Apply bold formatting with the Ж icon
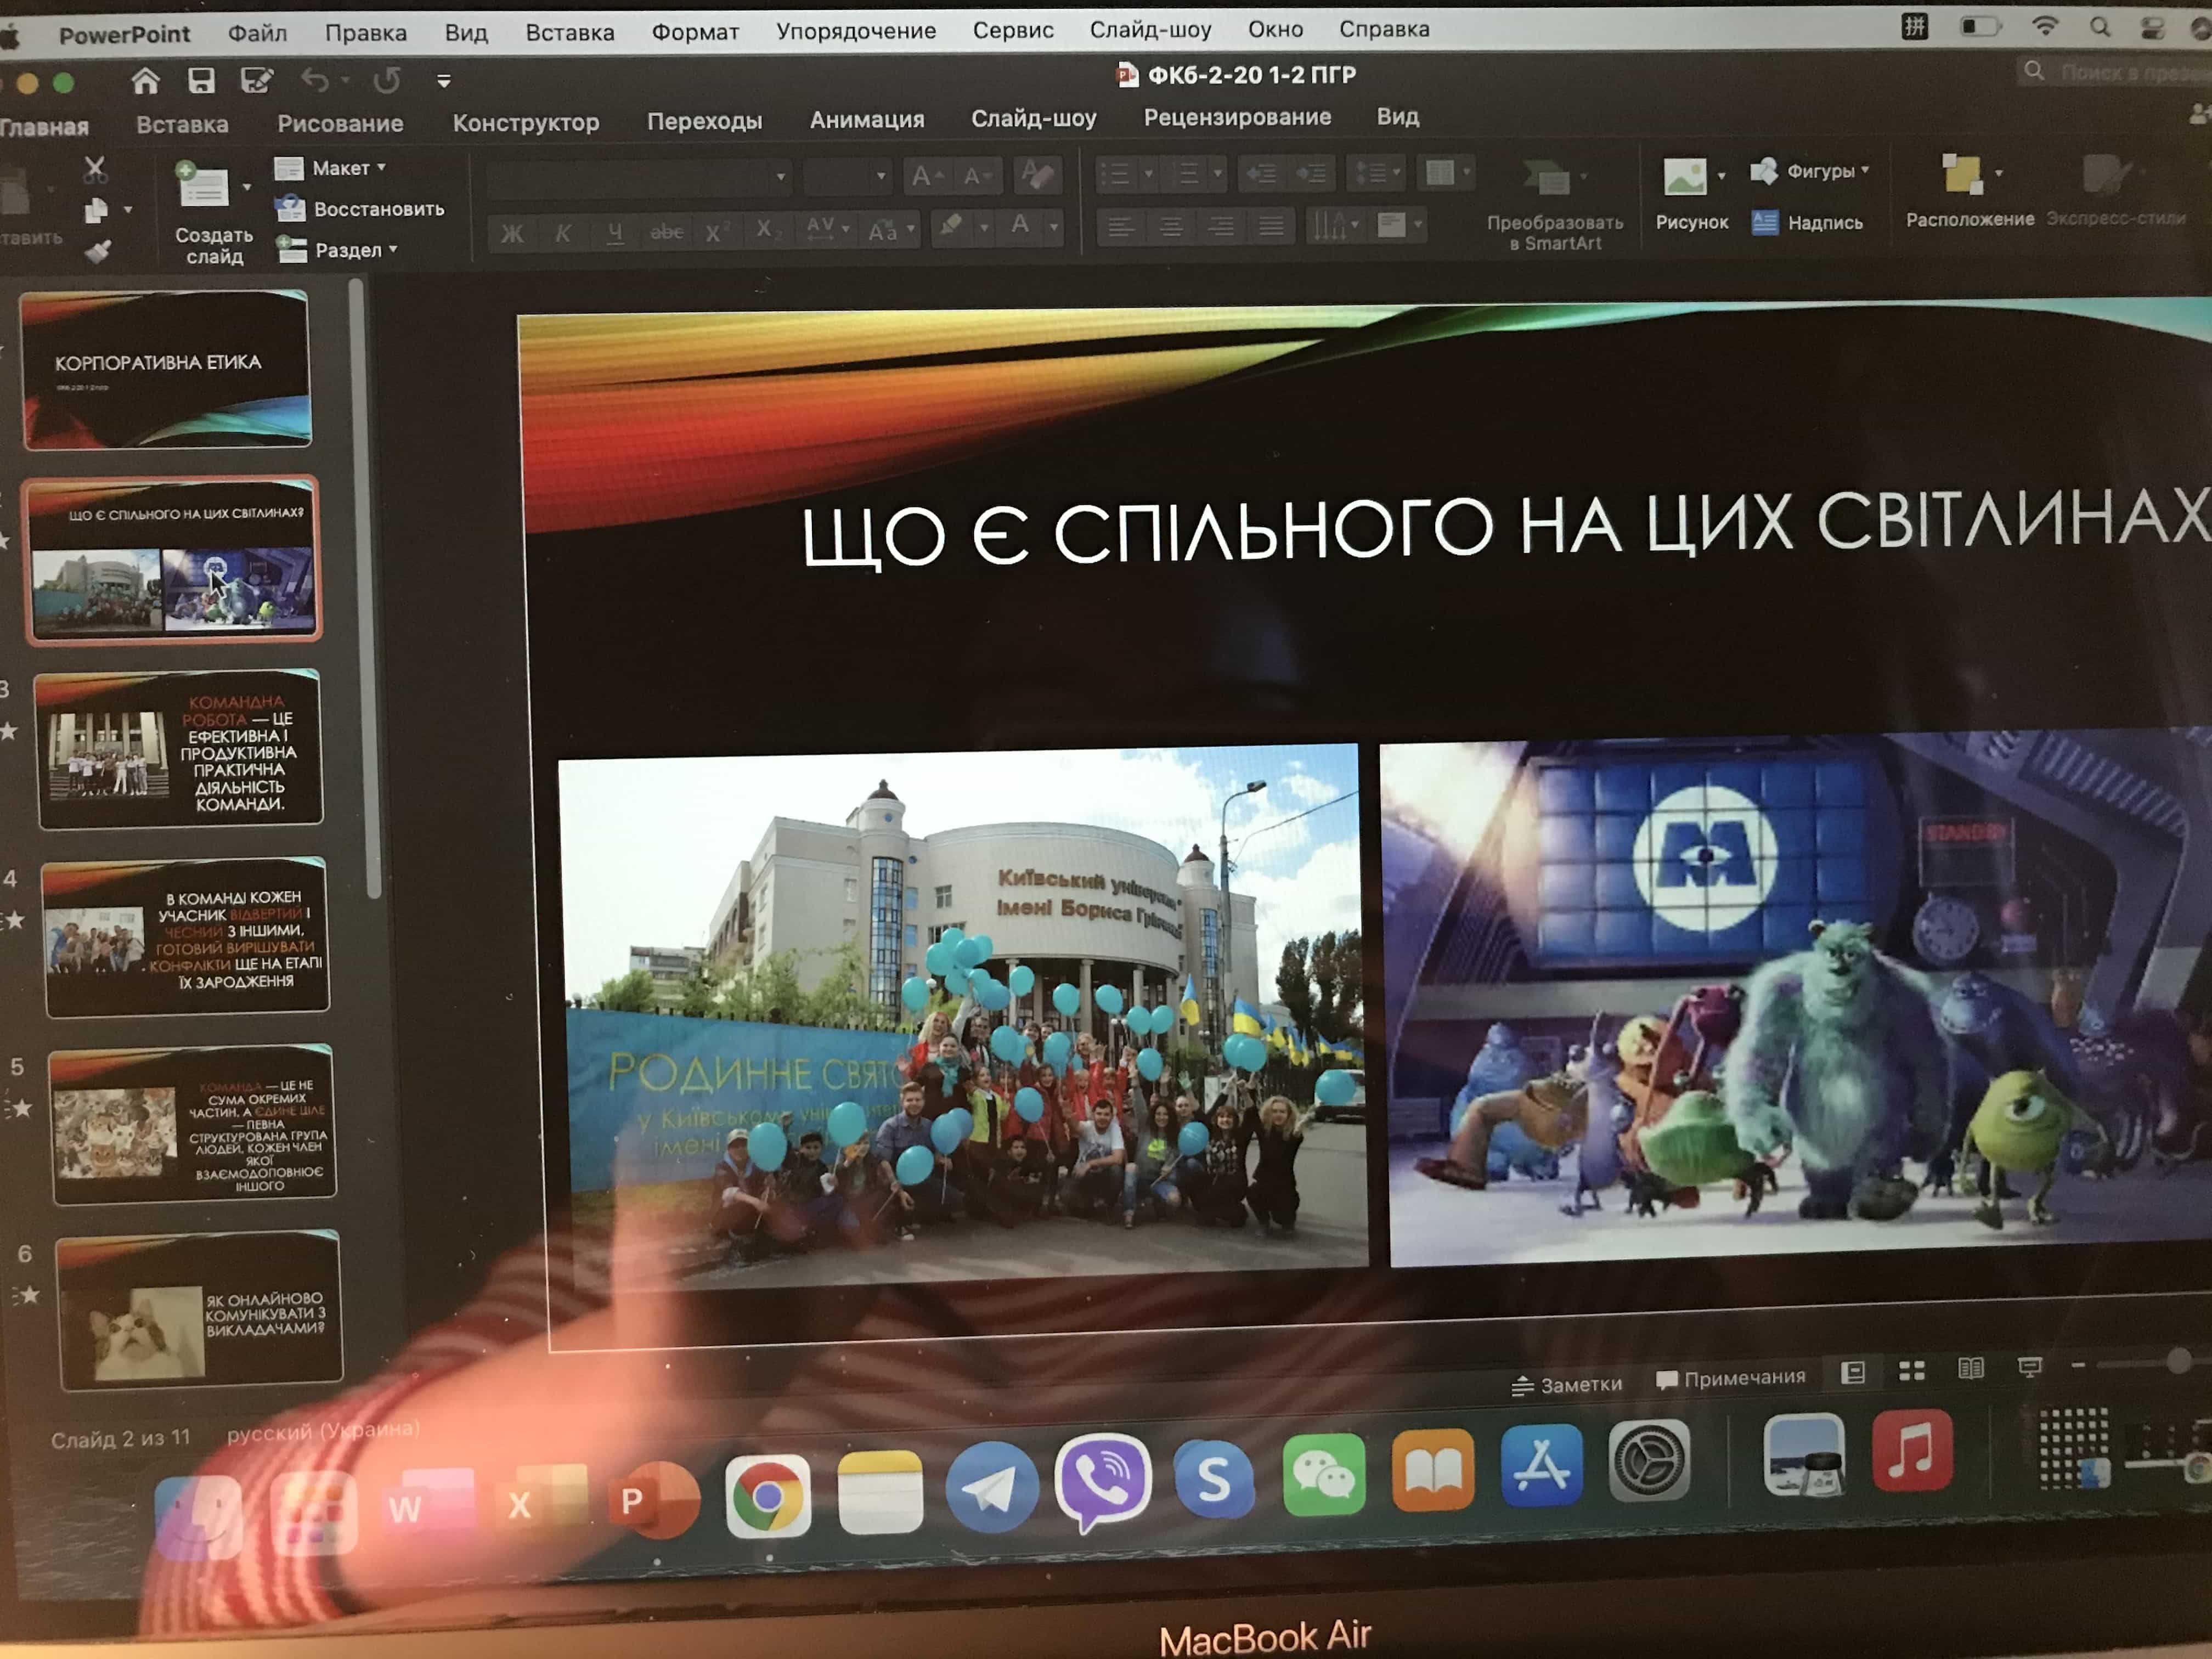 513,232
